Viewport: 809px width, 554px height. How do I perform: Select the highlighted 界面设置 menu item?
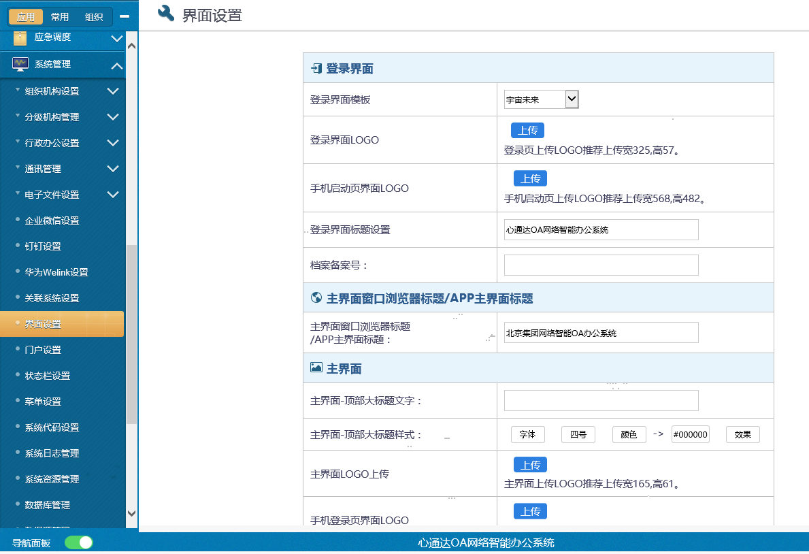62,324
